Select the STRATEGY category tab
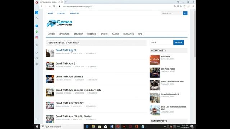The width and height of the screenshot is (230, 129). tap(78, 34)
